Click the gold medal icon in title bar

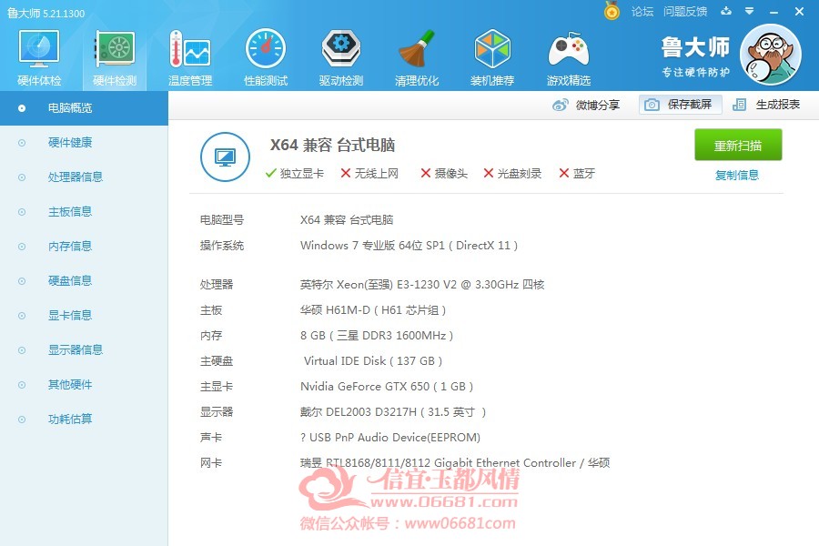[x=612, y=11]
